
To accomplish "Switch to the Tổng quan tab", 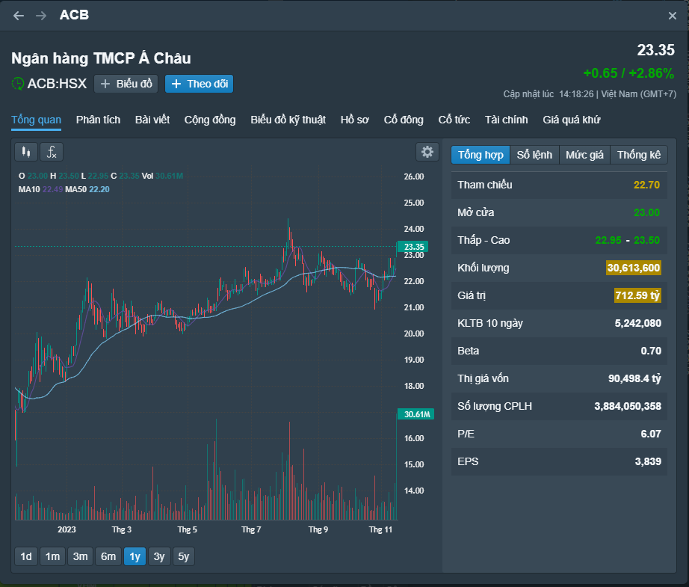I will pyautogui.click(x=36, y=120).
